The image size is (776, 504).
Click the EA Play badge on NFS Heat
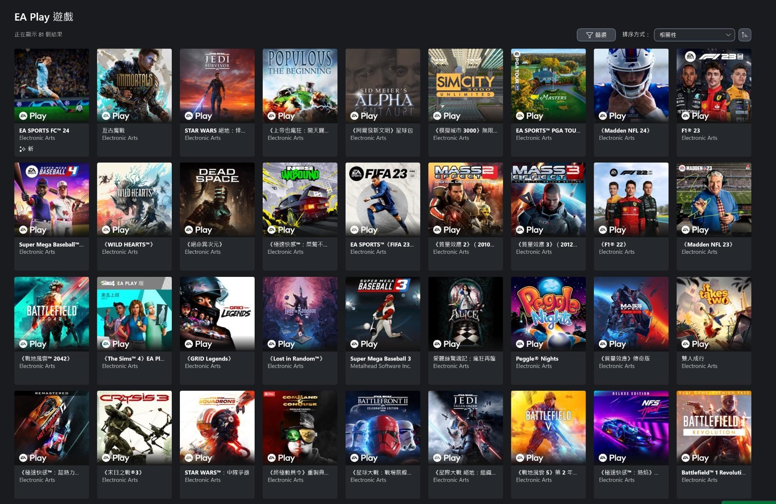(612, 458)
